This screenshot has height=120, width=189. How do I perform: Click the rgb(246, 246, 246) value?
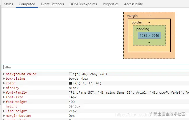click(90, 74)
